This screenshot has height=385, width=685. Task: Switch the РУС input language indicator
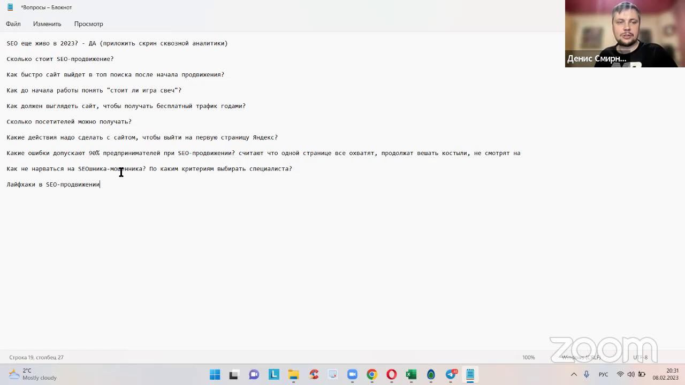pos(603,374)
